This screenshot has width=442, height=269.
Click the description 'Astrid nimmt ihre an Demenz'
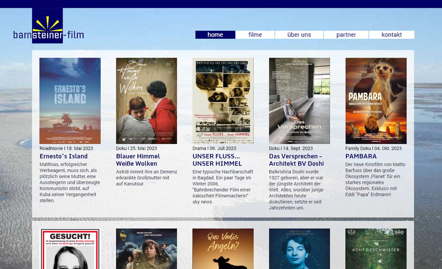(x=147, y=178)
